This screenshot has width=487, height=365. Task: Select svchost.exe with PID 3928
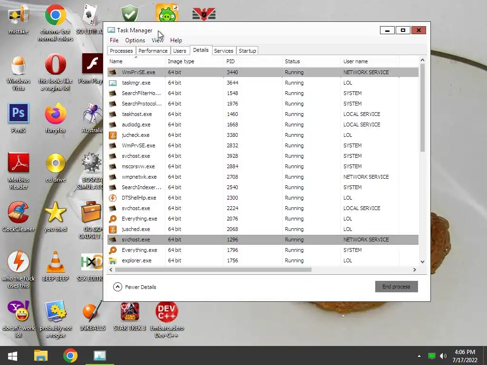(263, 156)
